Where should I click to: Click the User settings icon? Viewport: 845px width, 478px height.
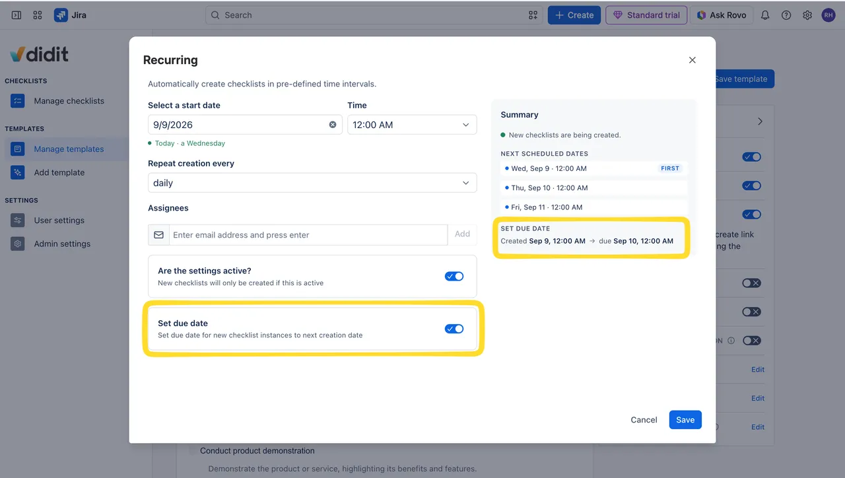18,221
